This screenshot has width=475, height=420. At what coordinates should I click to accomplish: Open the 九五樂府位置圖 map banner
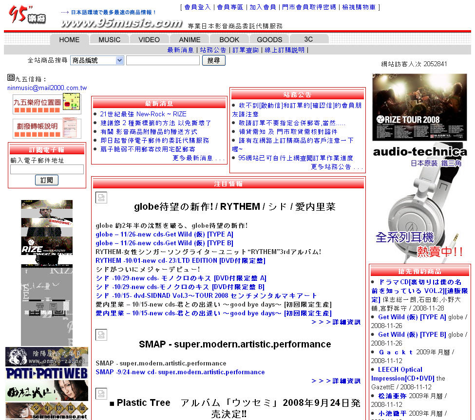point(47,104)
